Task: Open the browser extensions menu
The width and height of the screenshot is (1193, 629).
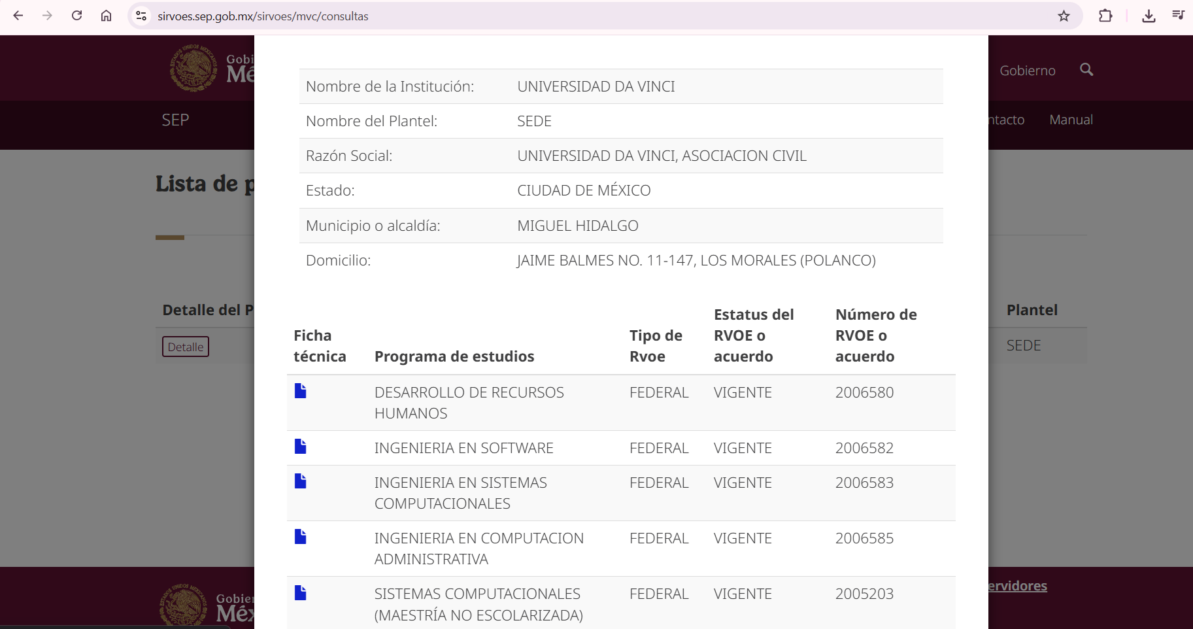Action: tap(1105, 16)
